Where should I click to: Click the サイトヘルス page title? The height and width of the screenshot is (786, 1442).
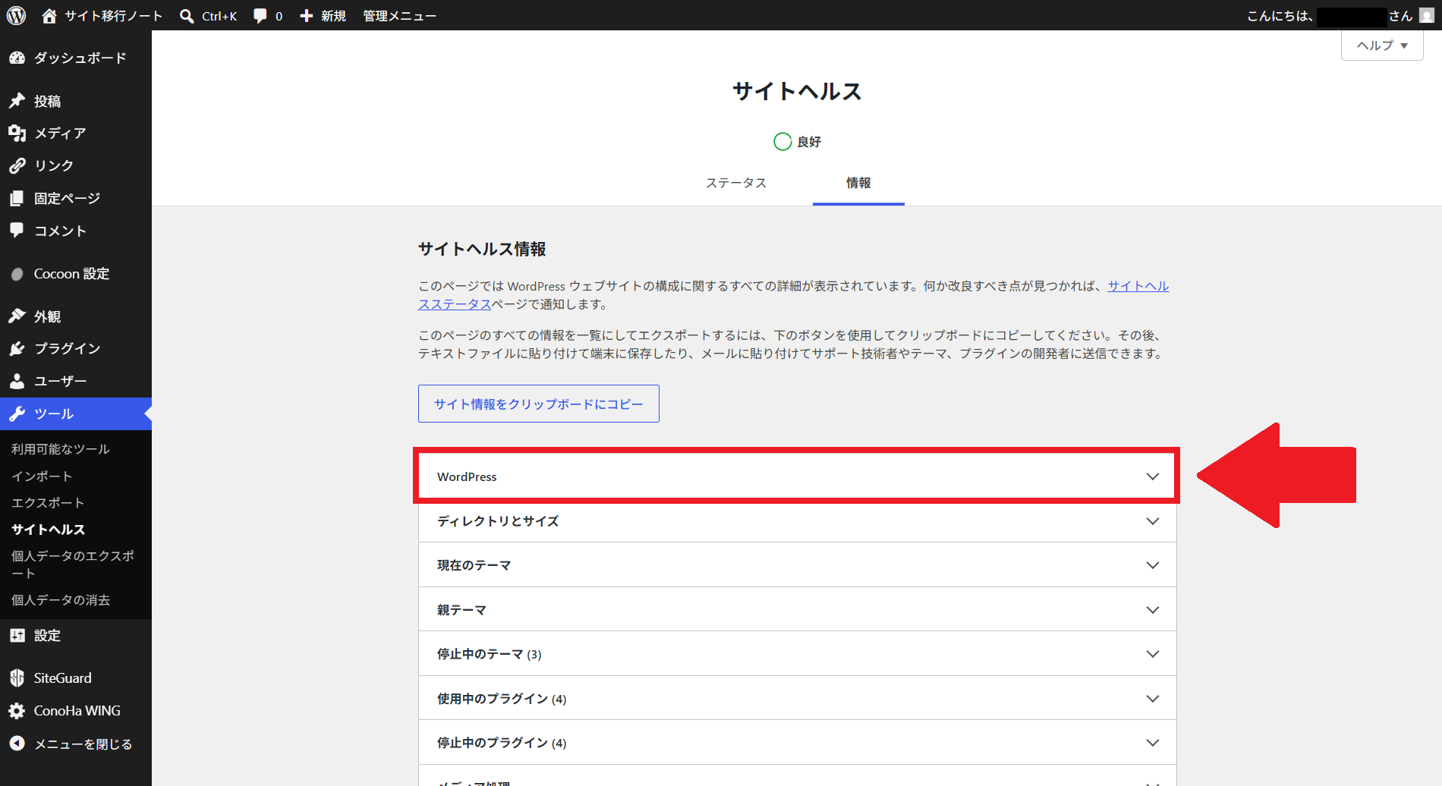coord(797,91)
